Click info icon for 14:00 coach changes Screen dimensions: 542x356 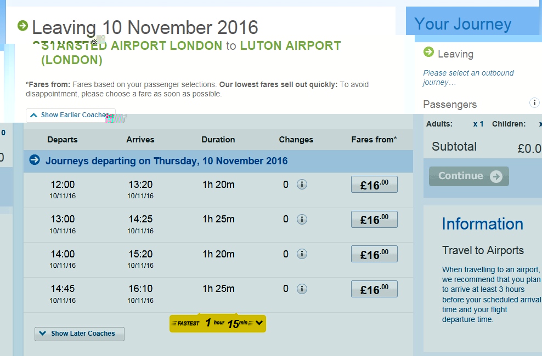(302, 254)
